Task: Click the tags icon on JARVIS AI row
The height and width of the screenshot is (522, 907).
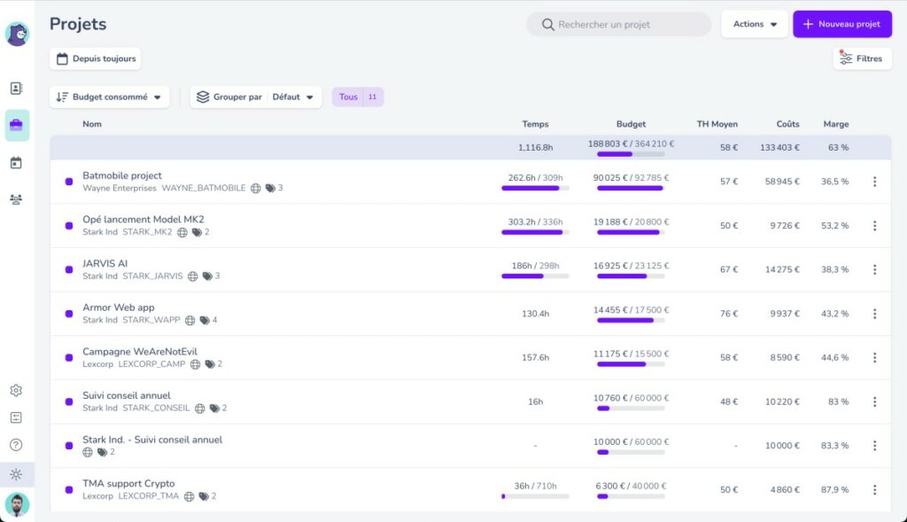Action: tap(207, 277)
